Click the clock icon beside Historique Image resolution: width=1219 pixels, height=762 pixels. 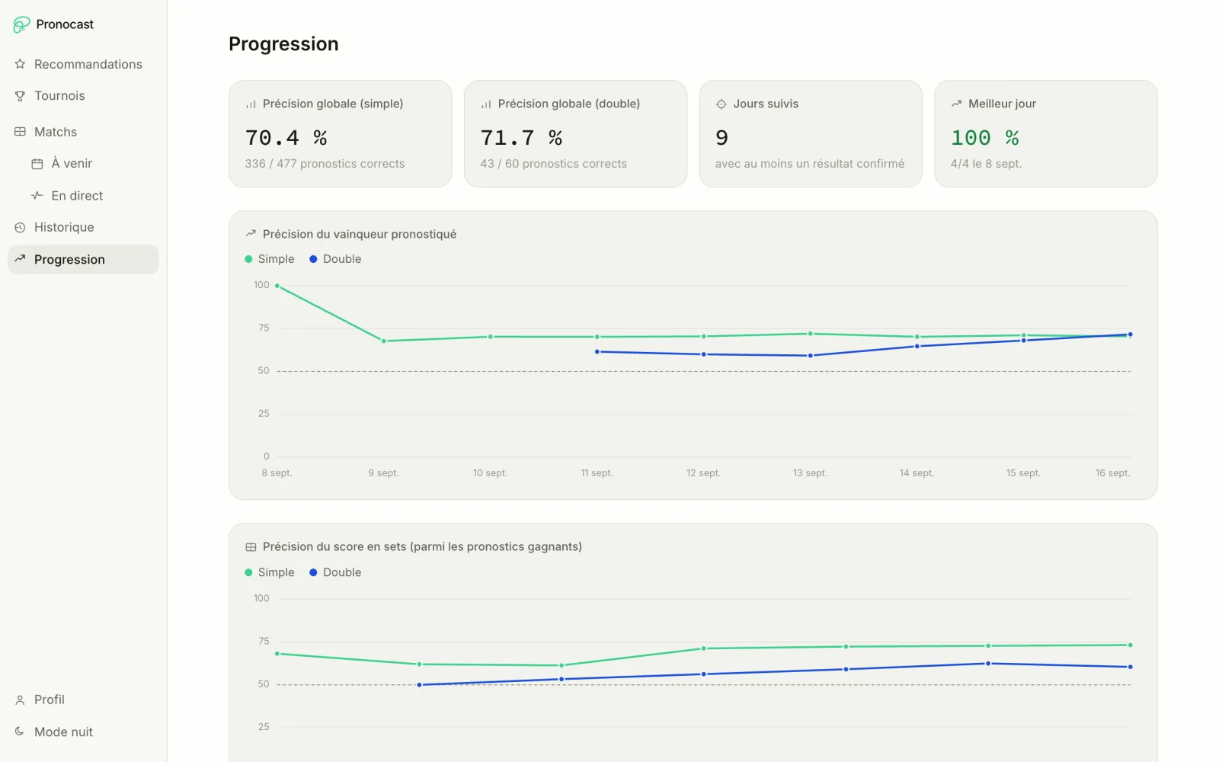point(20,228)
